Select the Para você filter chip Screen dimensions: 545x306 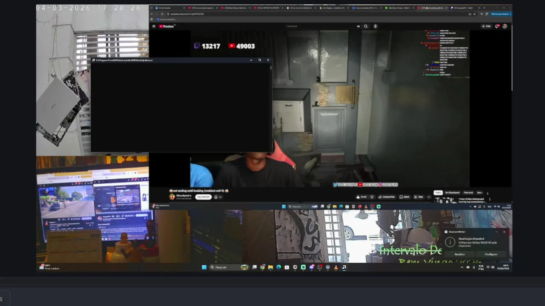pyautogui.click(x=468, y=193)
